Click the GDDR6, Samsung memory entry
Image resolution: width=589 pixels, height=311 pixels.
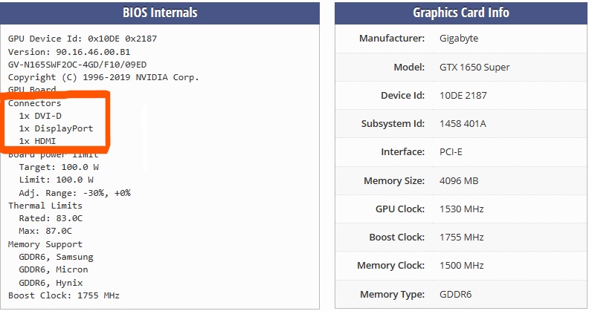56,257
